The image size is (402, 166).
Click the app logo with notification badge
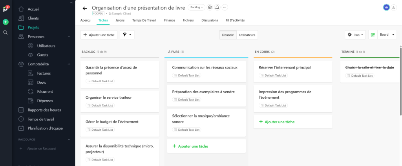[6, 9]
